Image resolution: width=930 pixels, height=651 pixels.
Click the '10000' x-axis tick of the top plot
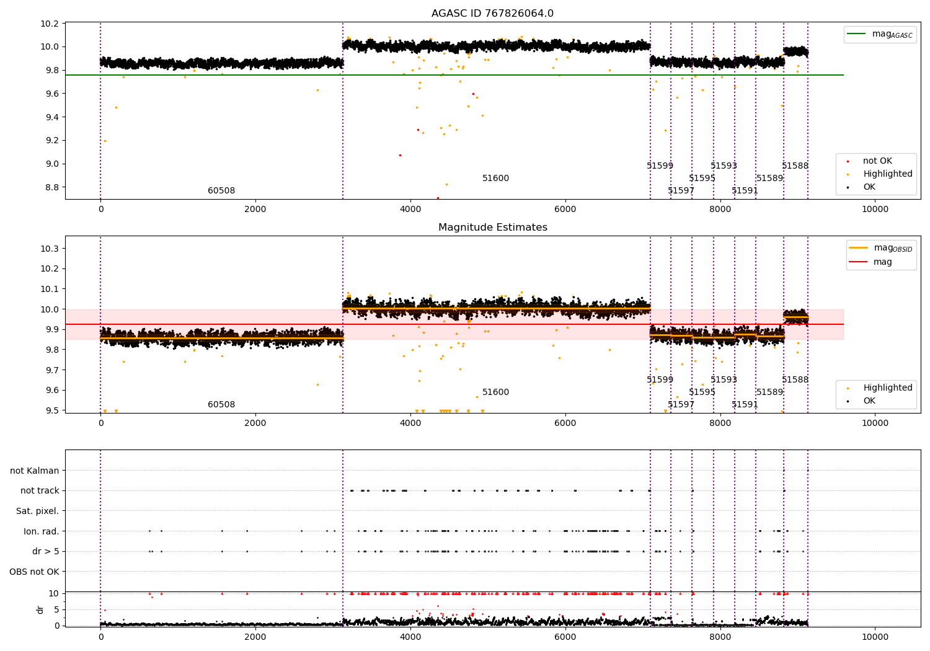point(875,209)
